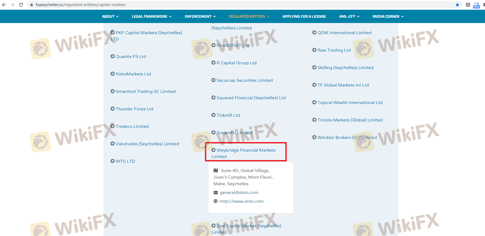Click the bookmark star icon
485x236 pixels.
457,5
